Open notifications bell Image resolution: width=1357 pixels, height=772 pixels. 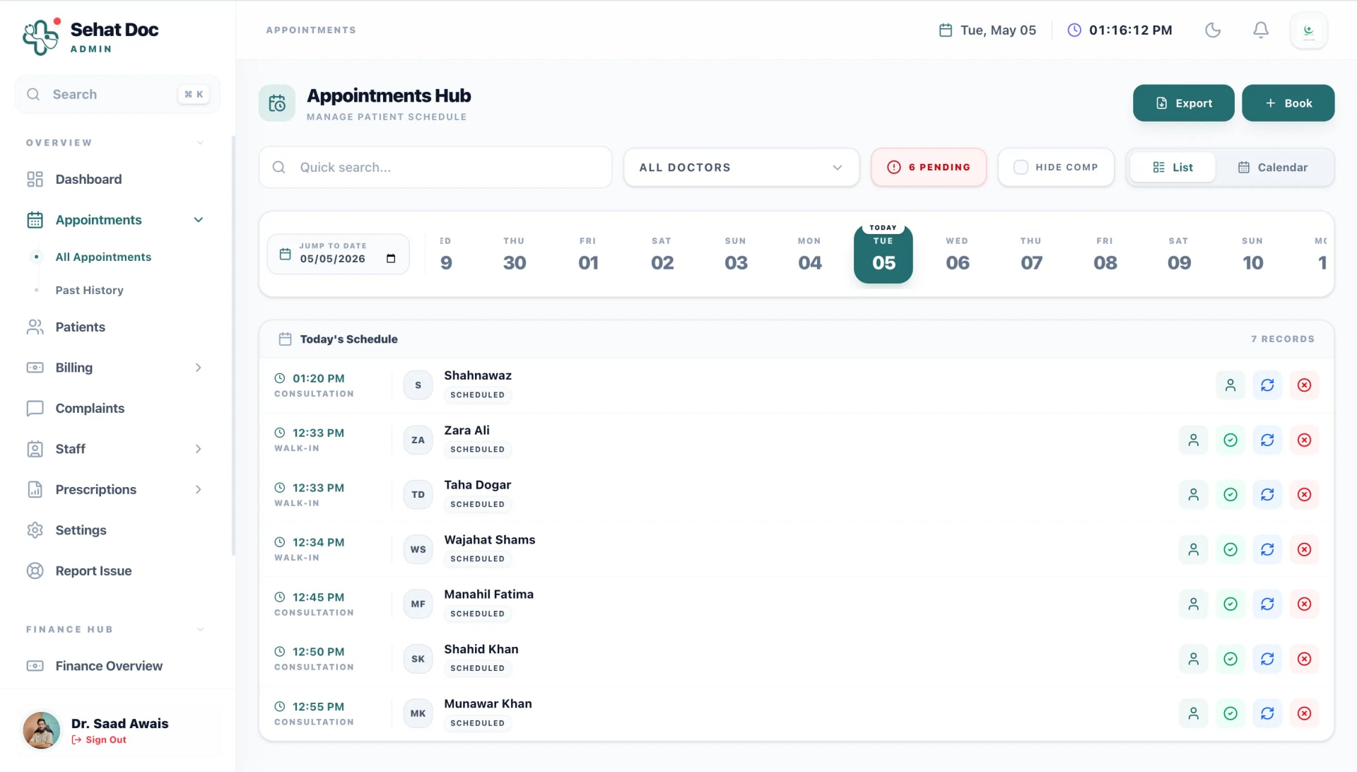(1261, 30)
